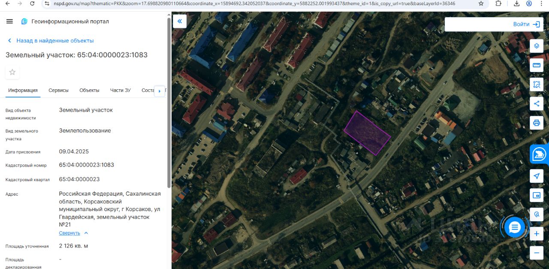
Task: Zoom in the map with plus button
Action: pos(537,234)
